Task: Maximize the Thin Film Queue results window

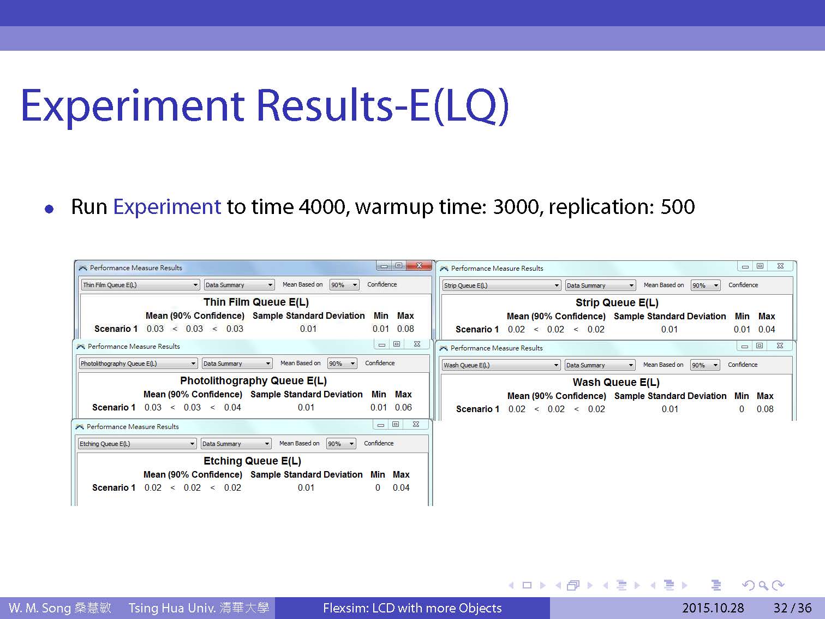Action: click(399, 266)
